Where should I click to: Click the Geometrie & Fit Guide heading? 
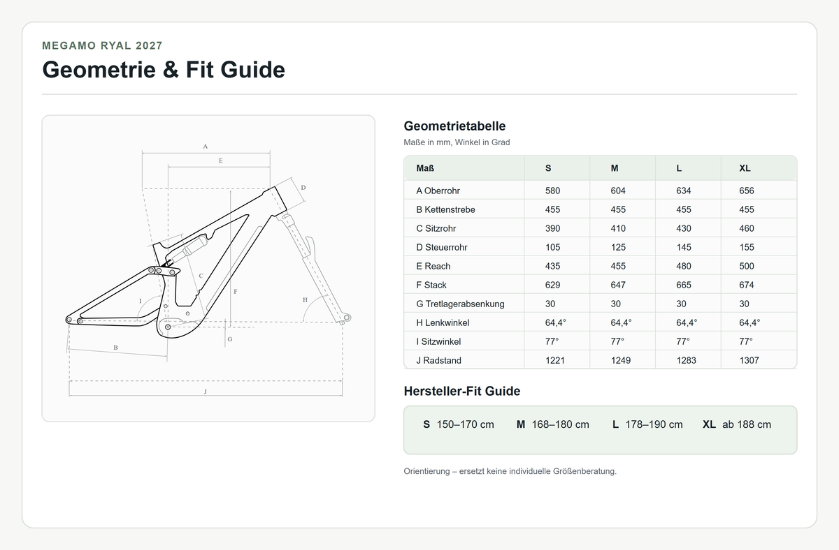coord(164,70)
